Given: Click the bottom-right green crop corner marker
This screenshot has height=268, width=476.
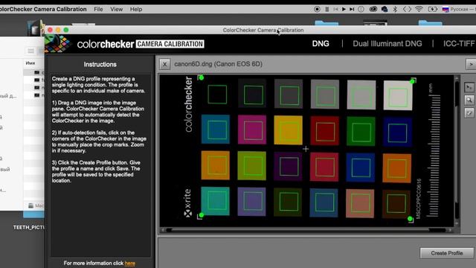Looking at the screenshot, I should 410,219.
